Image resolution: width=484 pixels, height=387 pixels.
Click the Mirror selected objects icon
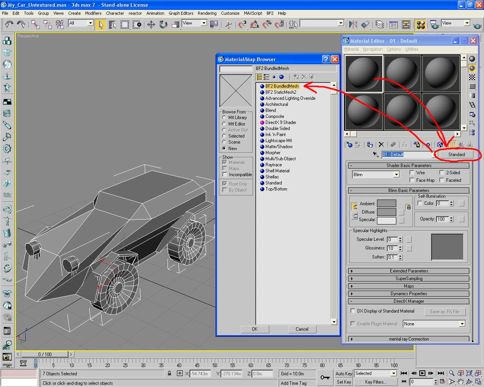(x=353, y=25)
